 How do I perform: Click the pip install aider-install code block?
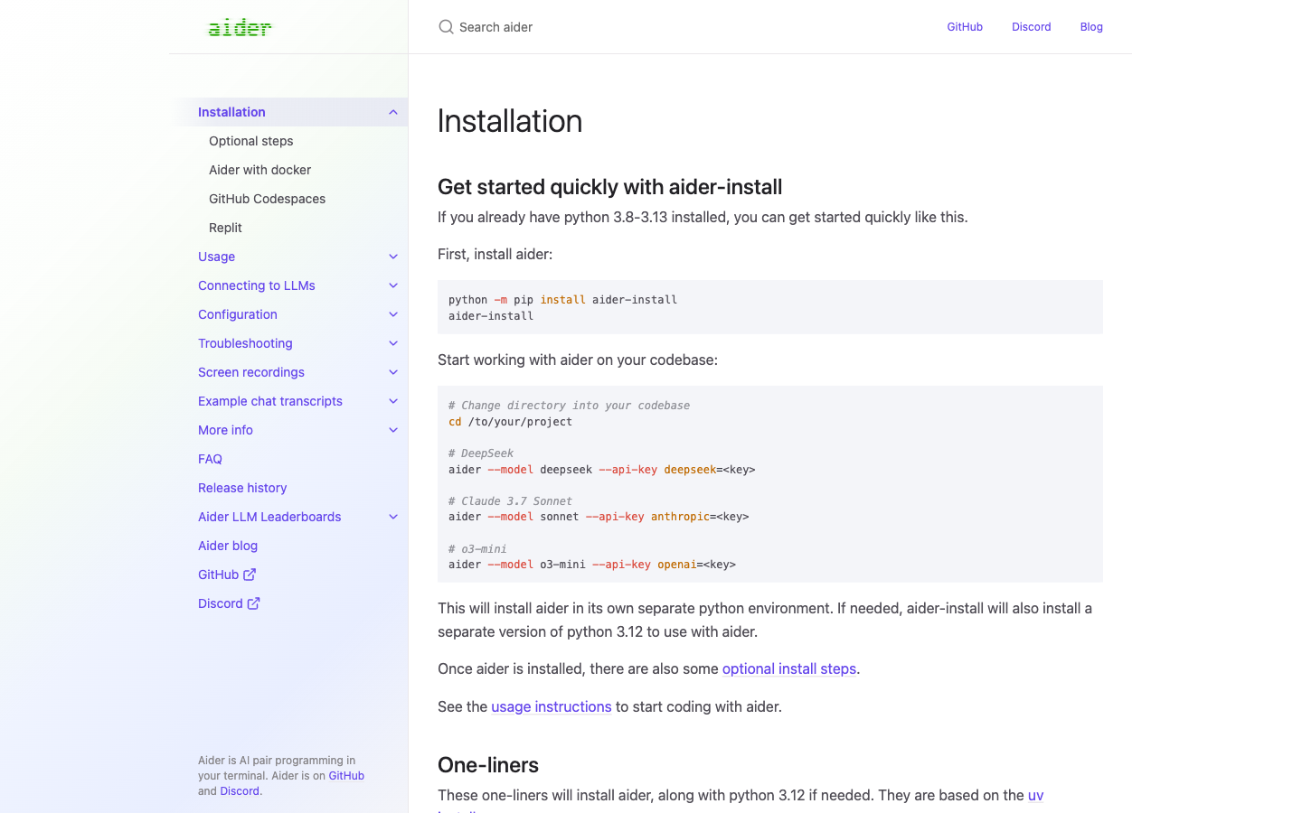coord(770,307)
